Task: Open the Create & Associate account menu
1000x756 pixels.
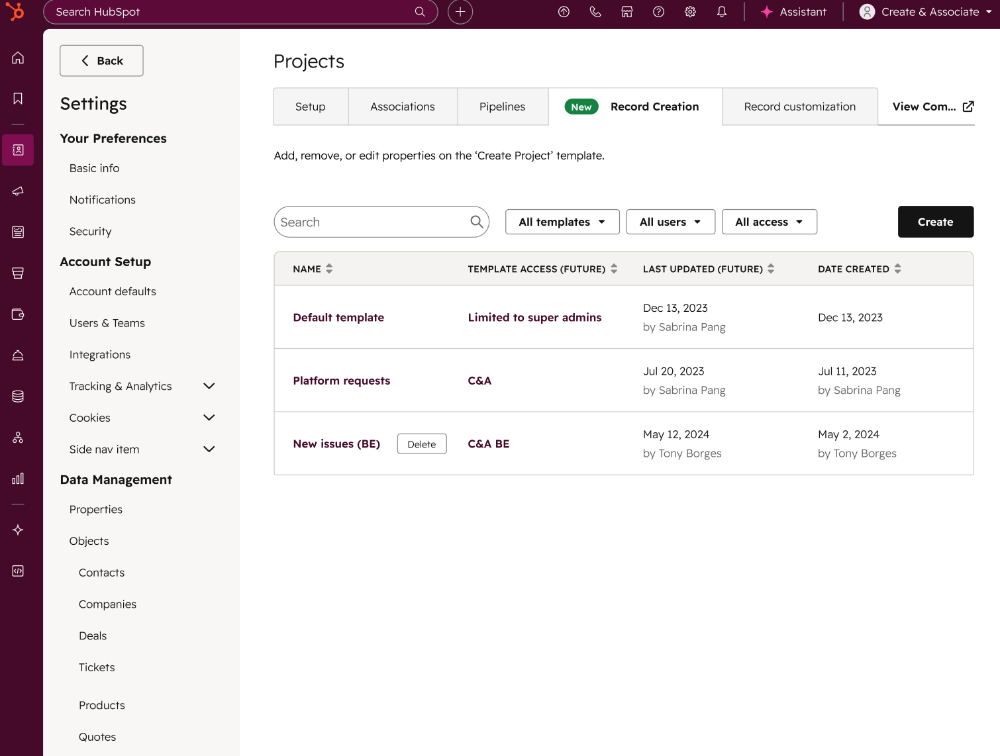Action: 925,11
